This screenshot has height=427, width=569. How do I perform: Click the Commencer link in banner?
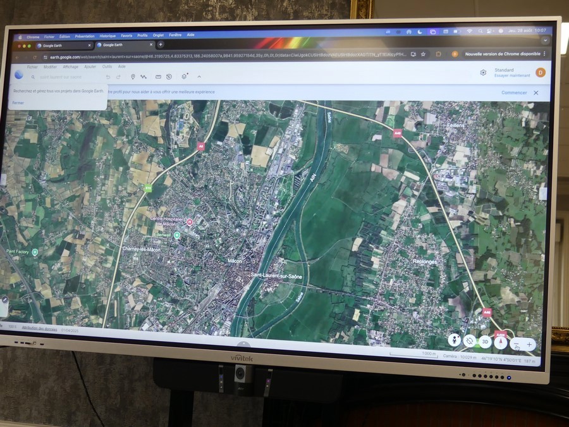click(x=514, y=92)
